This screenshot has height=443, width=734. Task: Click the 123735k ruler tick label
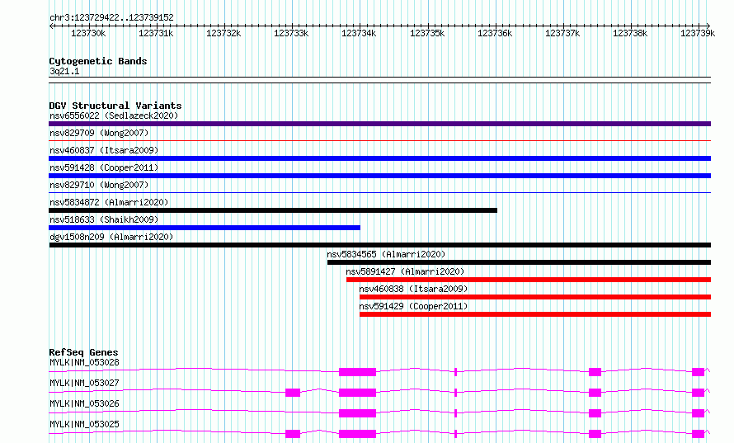coord(427,33)
